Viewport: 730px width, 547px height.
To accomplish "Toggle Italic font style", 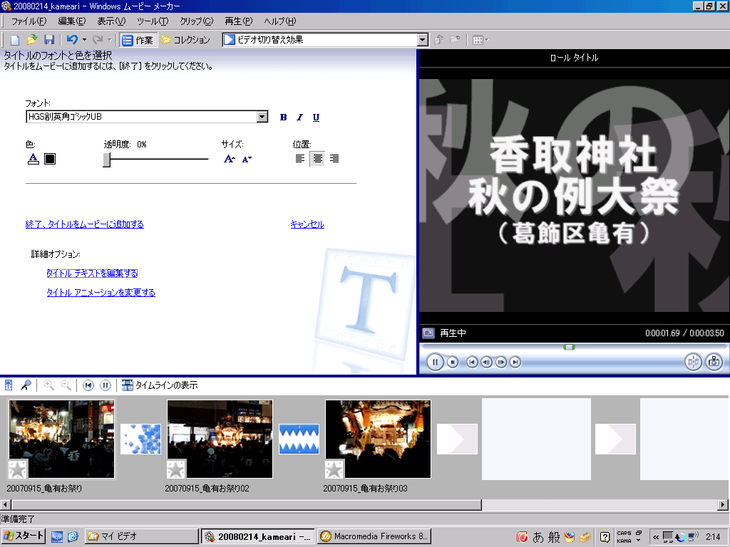I will (299, 118).
